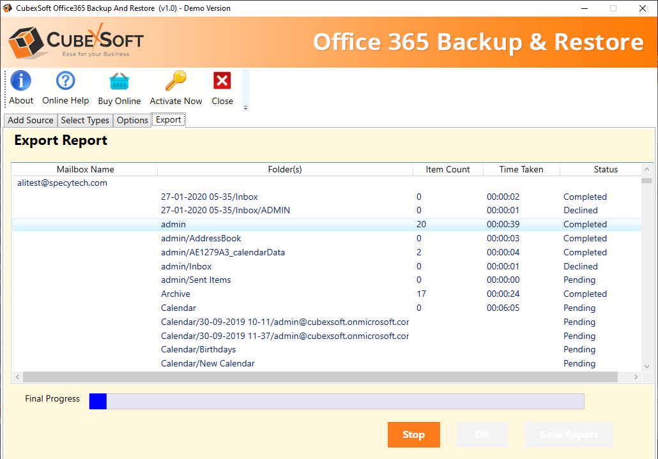
Task: Click Completed status of Archive row
Action: 585,294
